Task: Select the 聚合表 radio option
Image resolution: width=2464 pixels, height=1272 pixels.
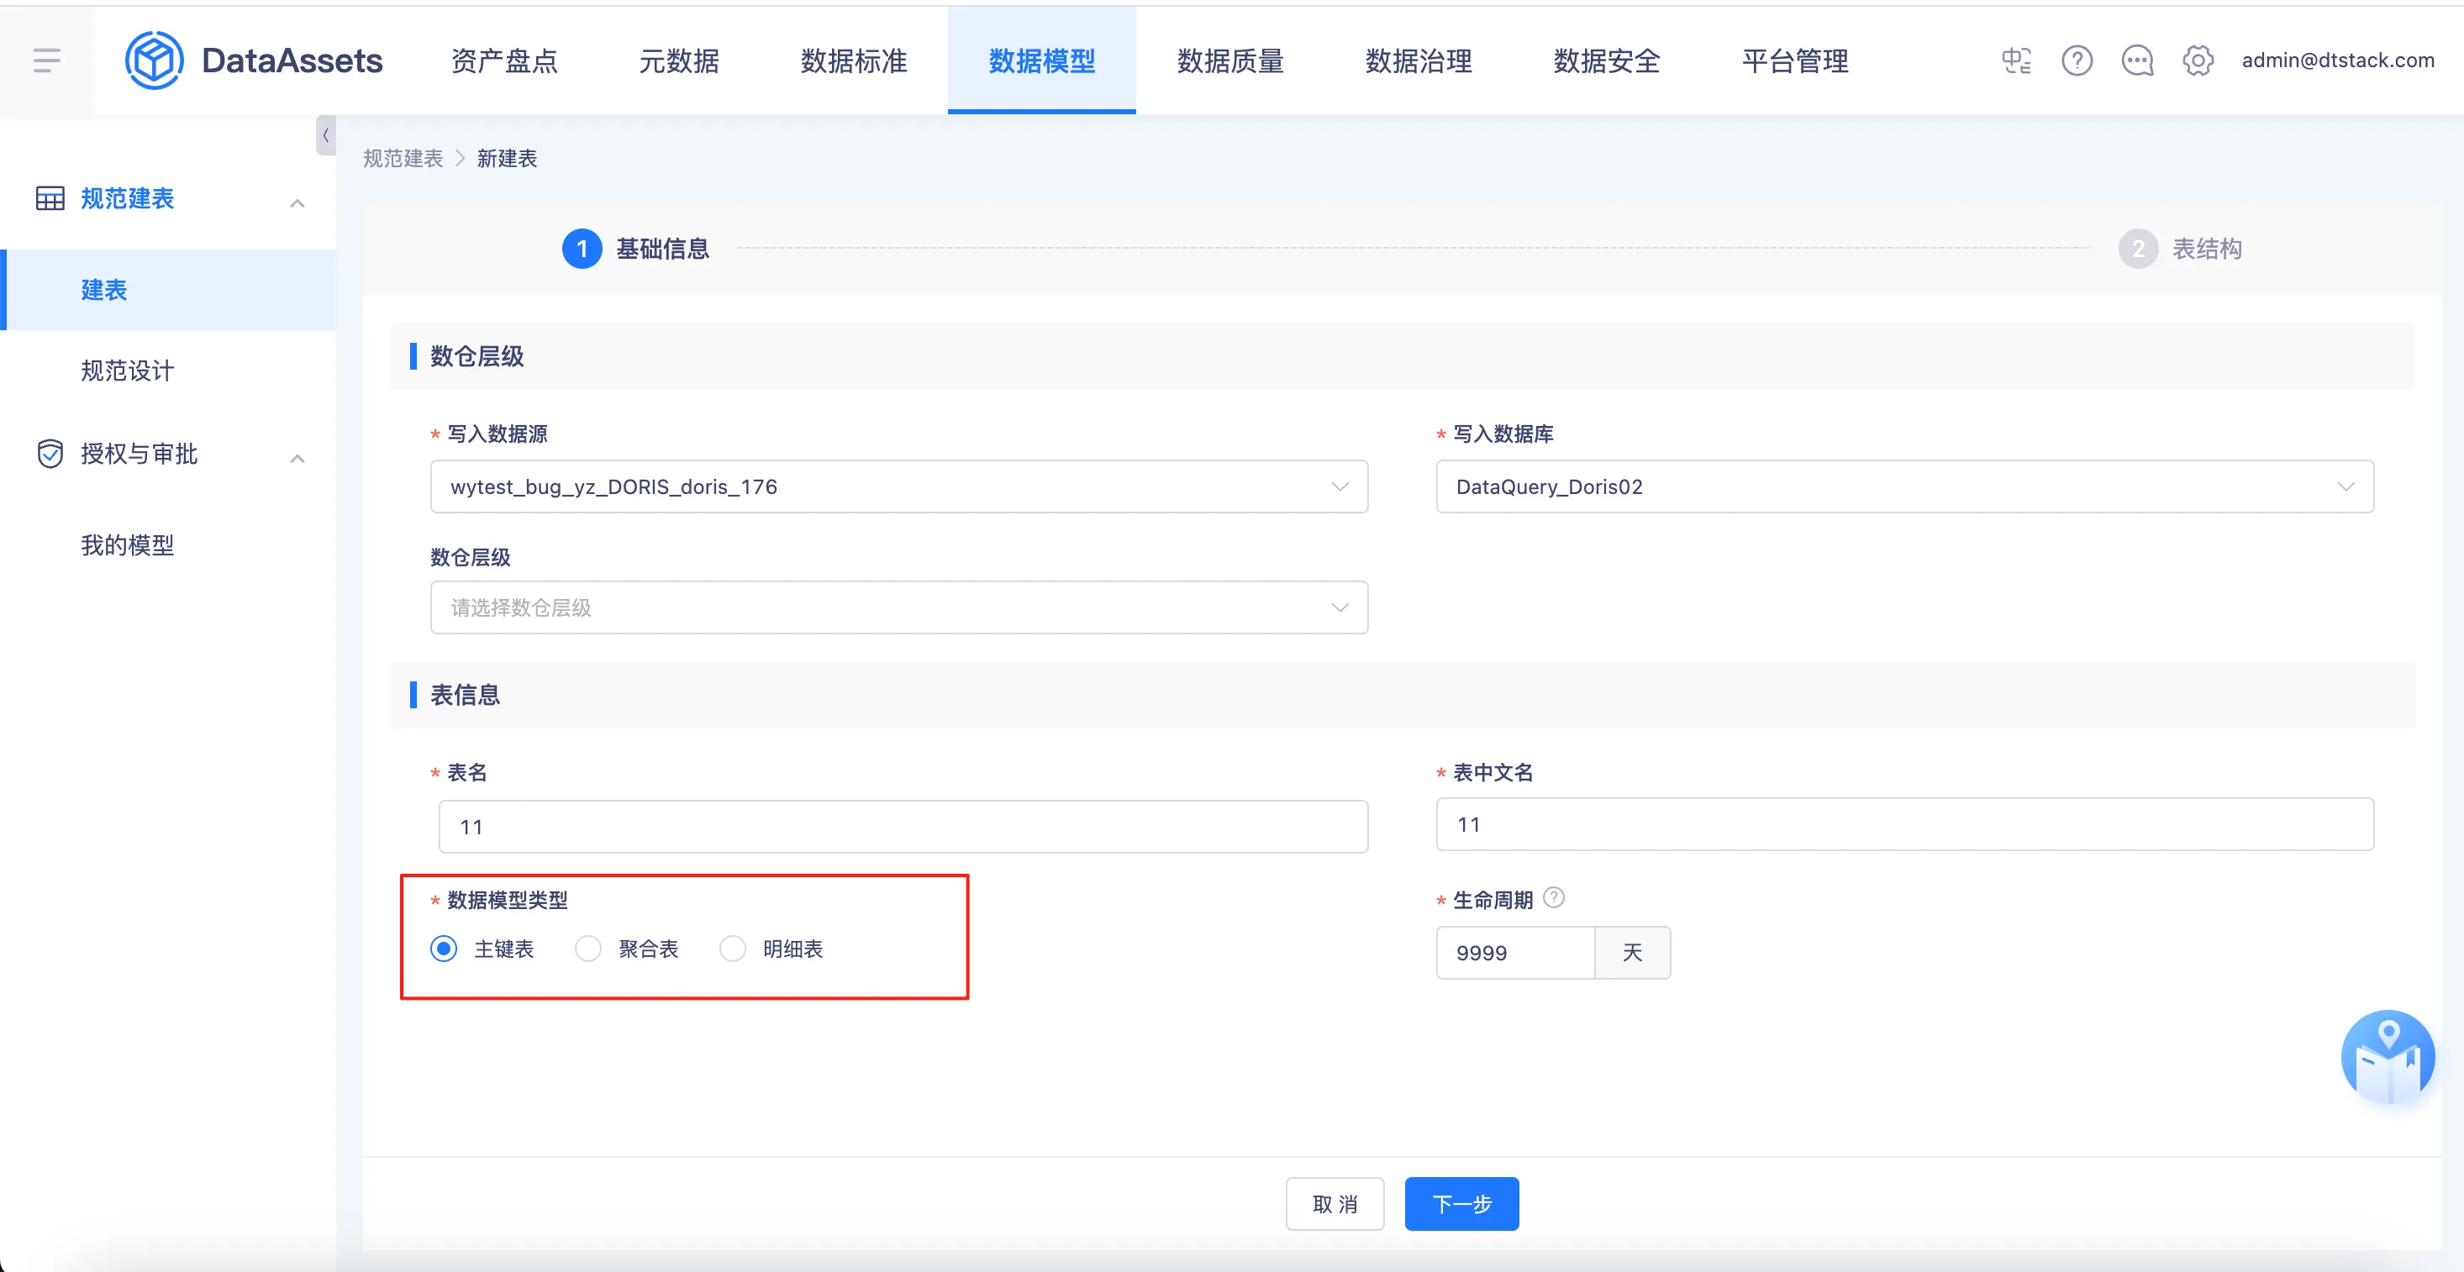Action: tap(588, 949)
